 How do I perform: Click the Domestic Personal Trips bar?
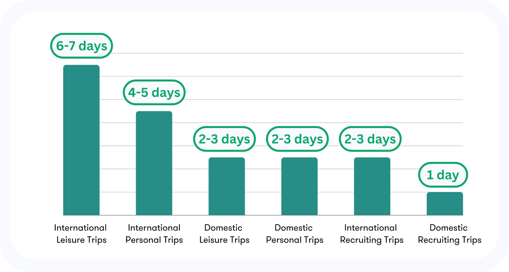tap(299, 186)
